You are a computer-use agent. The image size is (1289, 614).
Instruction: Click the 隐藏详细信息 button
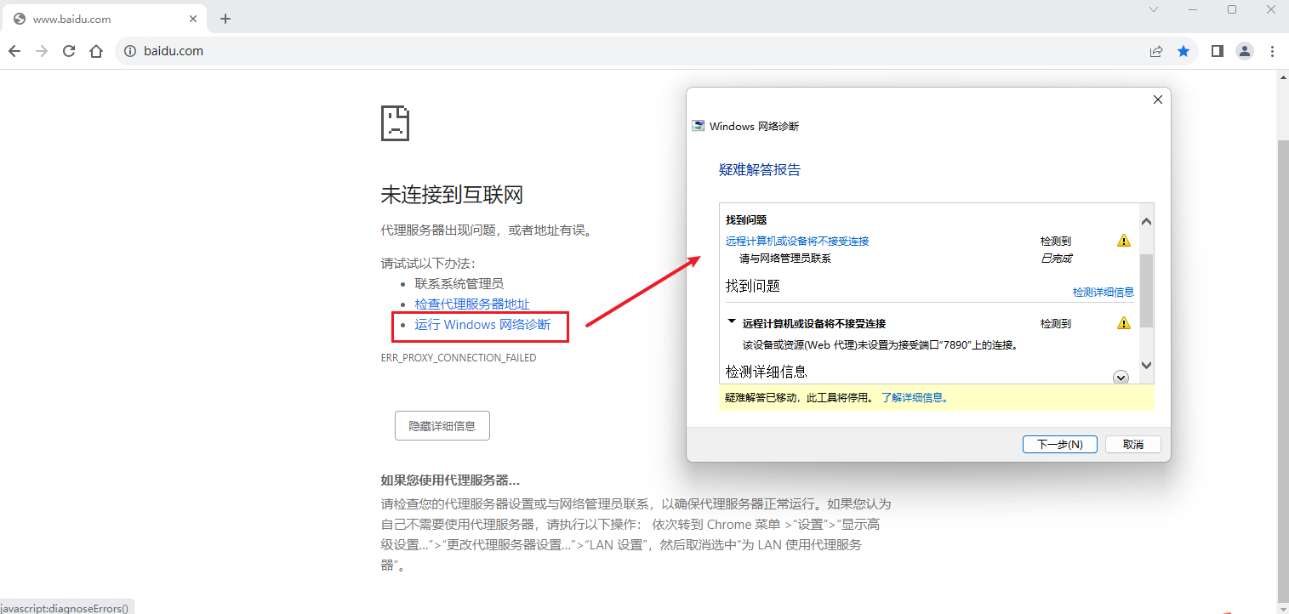click(x=442, y=426)
